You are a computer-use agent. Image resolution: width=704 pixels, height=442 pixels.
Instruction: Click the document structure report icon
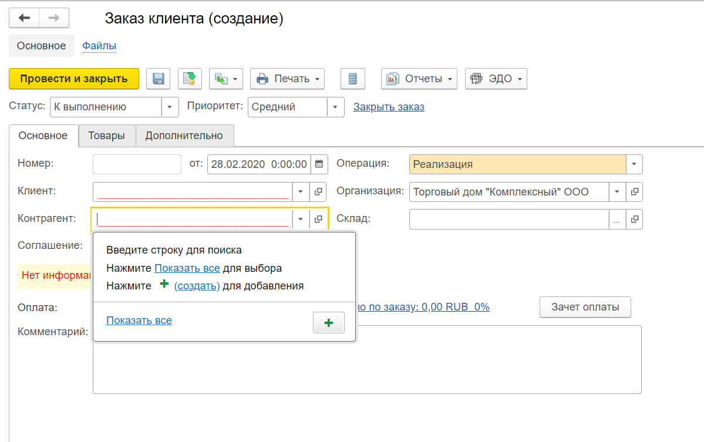tap(352, 79)
